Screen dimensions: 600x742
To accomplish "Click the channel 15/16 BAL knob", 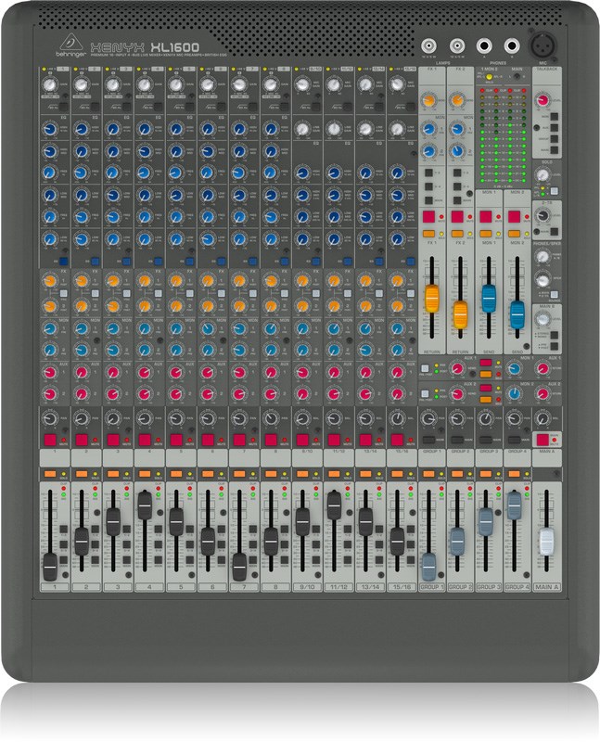I will [397, 418].
